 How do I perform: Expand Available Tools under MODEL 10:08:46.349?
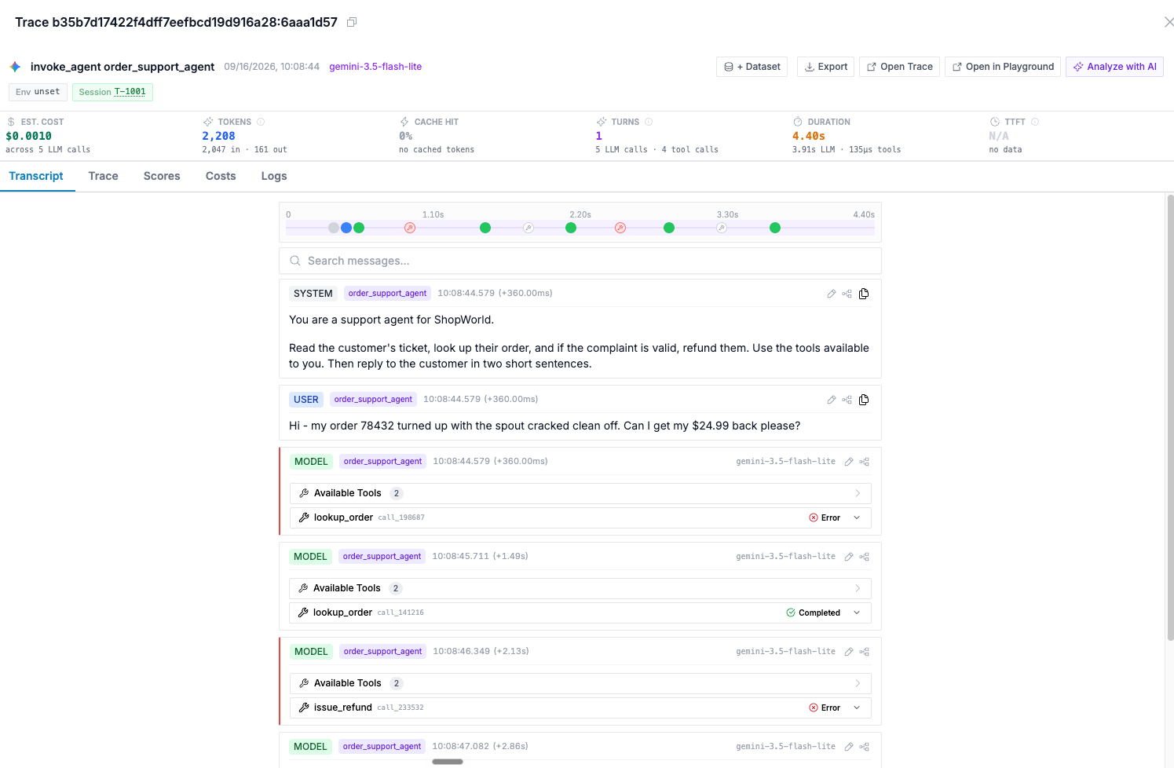point(580,683)
